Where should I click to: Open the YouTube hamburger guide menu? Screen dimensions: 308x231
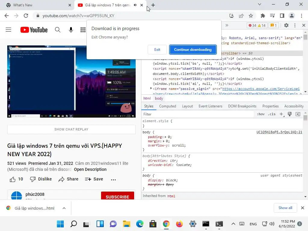[x=8, y=30]
